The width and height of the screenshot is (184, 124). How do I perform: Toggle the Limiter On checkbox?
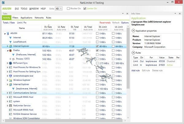[x=85, y=8]
